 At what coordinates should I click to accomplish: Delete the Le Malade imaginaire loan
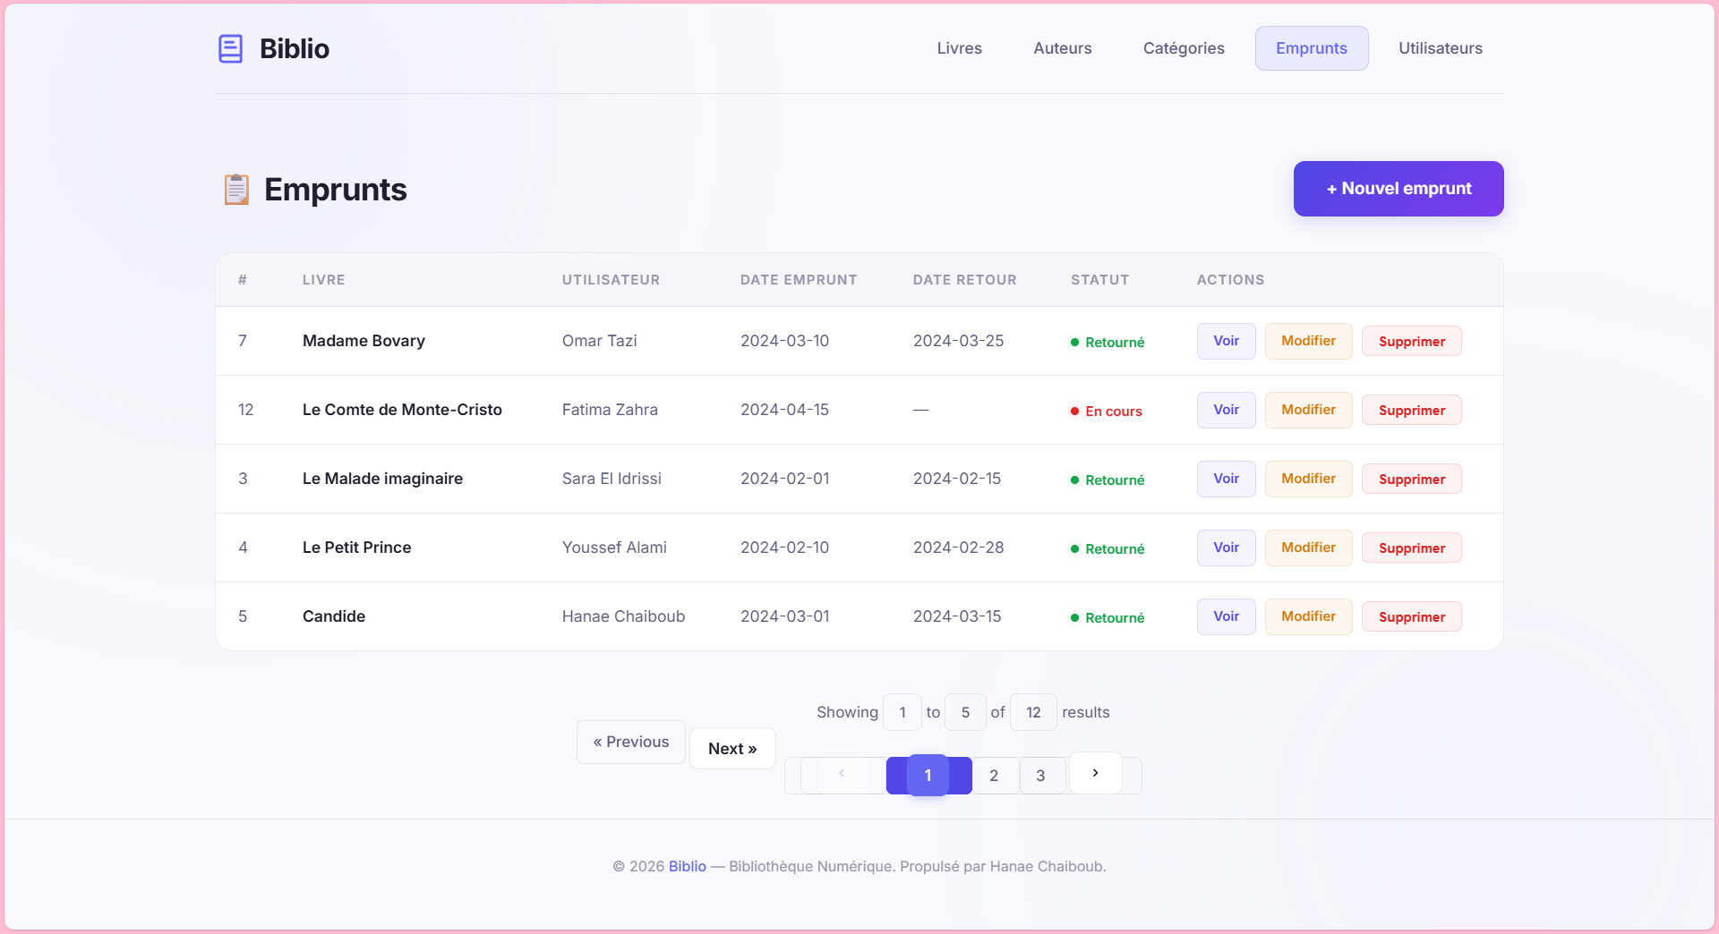click(1411, 479)
